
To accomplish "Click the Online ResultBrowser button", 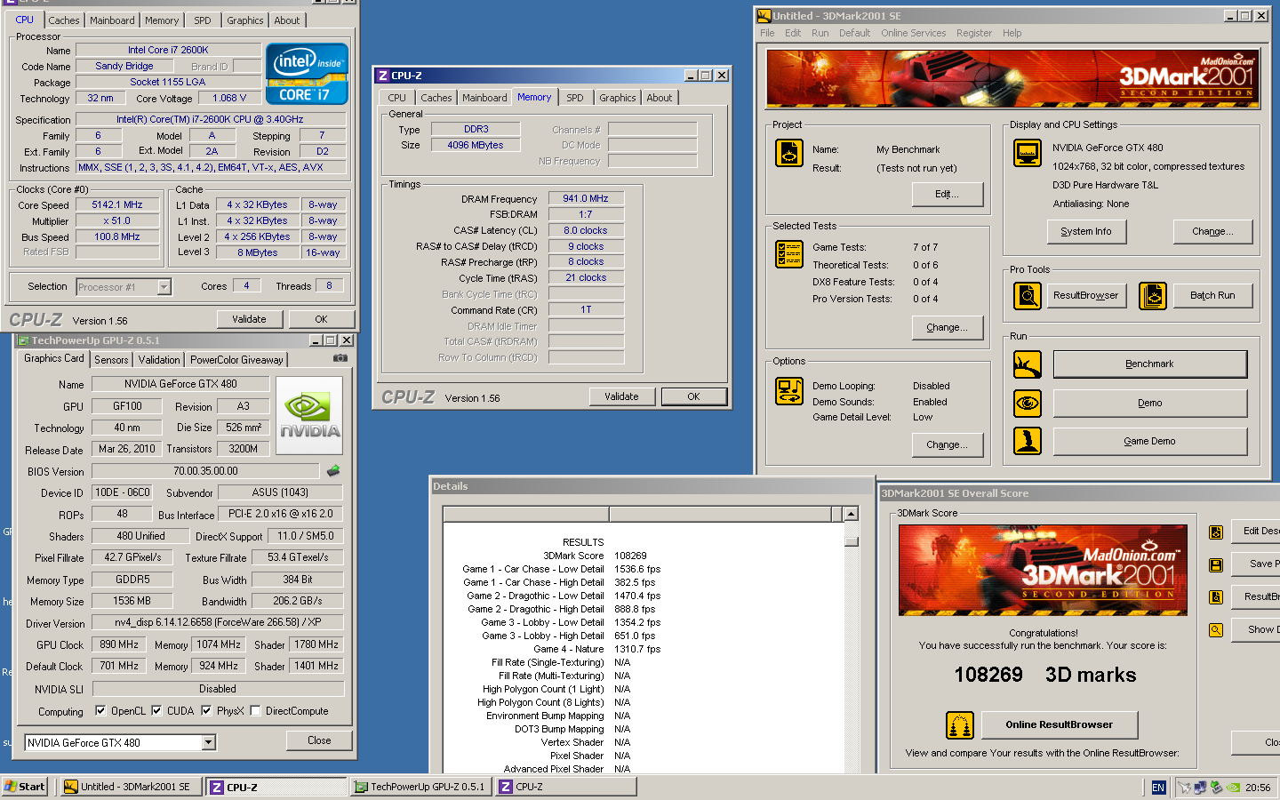I will [1060, 725].
